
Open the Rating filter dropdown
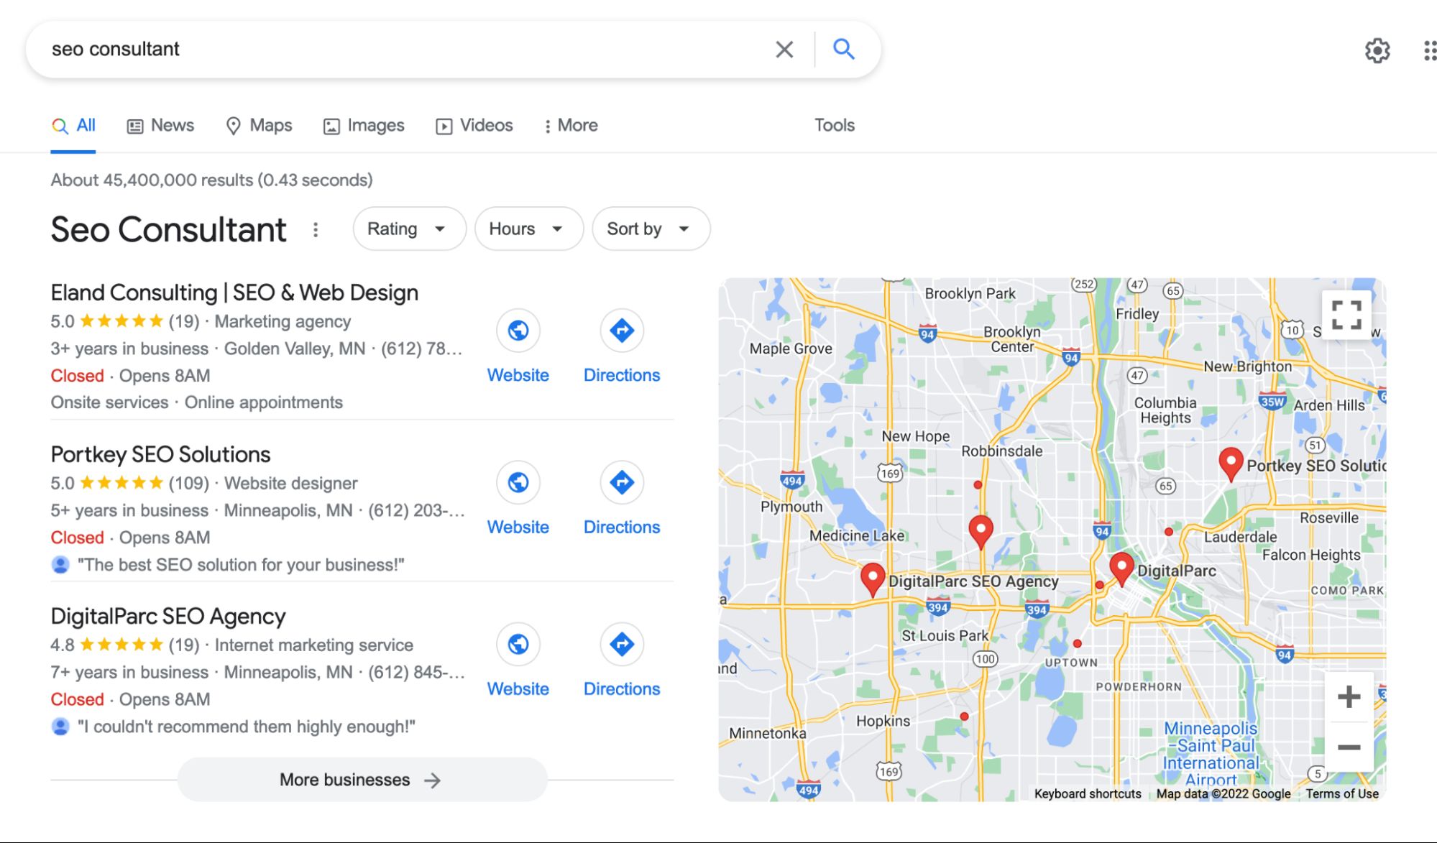[409, 229]
